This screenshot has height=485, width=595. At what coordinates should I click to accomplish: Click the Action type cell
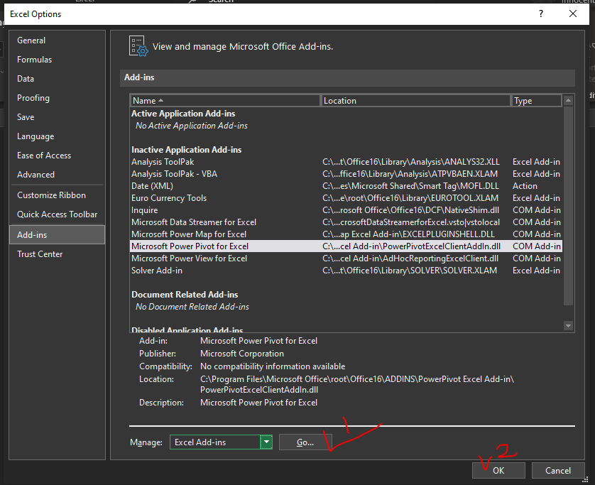[x=525, y=186]
